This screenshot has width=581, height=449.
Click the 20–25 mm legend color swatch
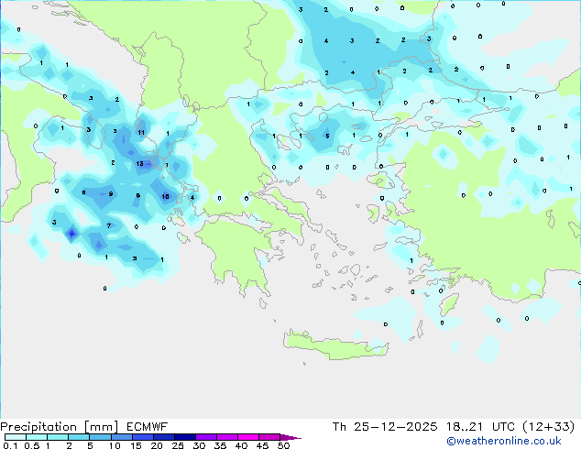[163, 437]
